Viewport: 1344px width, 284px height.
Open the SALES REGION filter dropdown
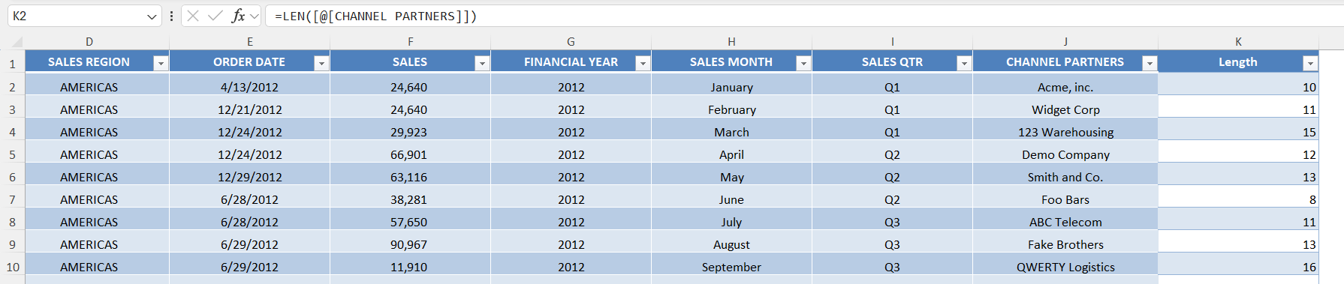(x=160, y=64)
